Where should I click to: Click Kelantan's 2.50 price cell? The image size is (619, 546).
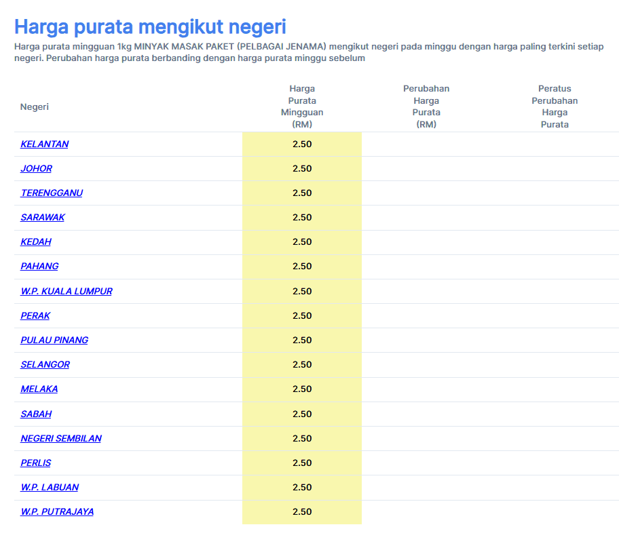click(302, 144)
